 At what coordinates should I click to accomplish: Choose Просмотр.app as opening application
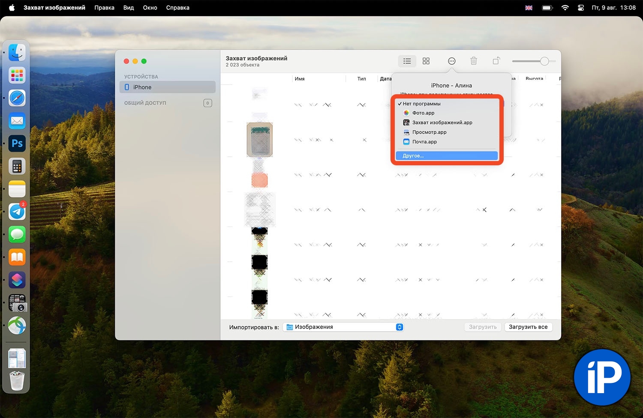coord(429,132)
